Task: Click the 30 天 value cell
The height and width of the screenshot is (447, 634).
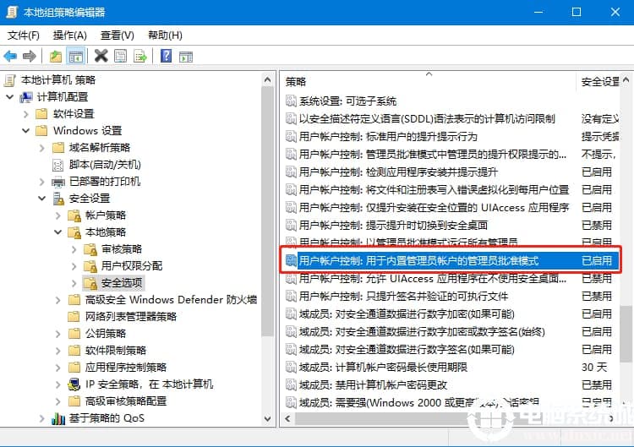Action: pyautogui.click(x=594, y=367)
